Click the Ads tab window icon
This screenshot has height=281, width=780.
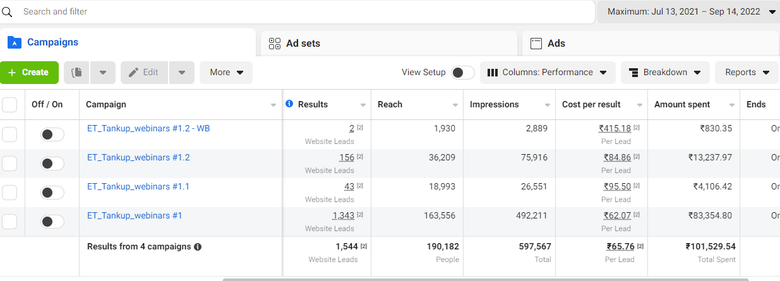[536, 44]
